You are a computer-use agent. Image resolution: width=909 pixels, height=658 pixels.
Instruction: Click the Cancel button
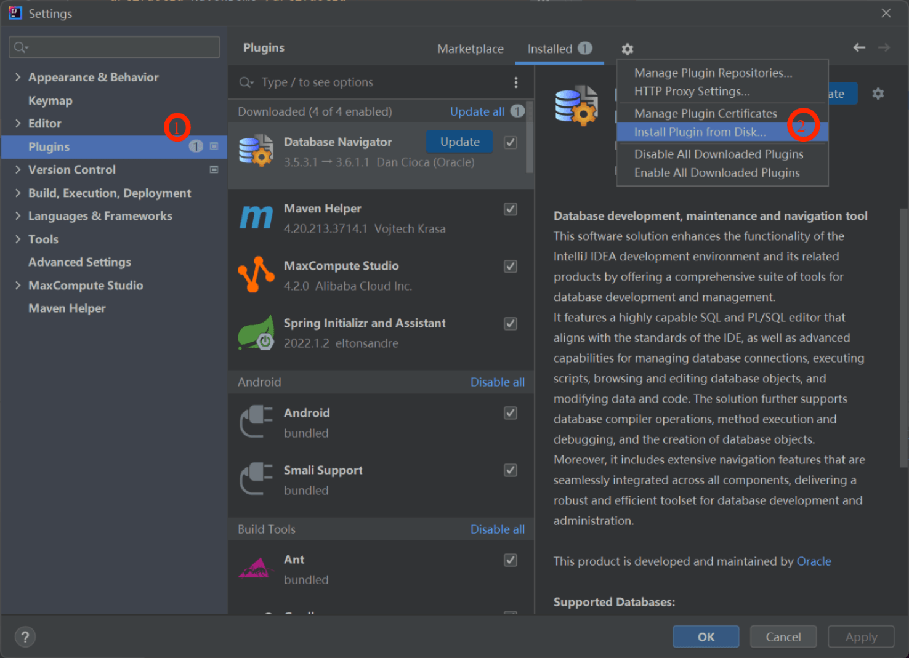coord(783,637)
